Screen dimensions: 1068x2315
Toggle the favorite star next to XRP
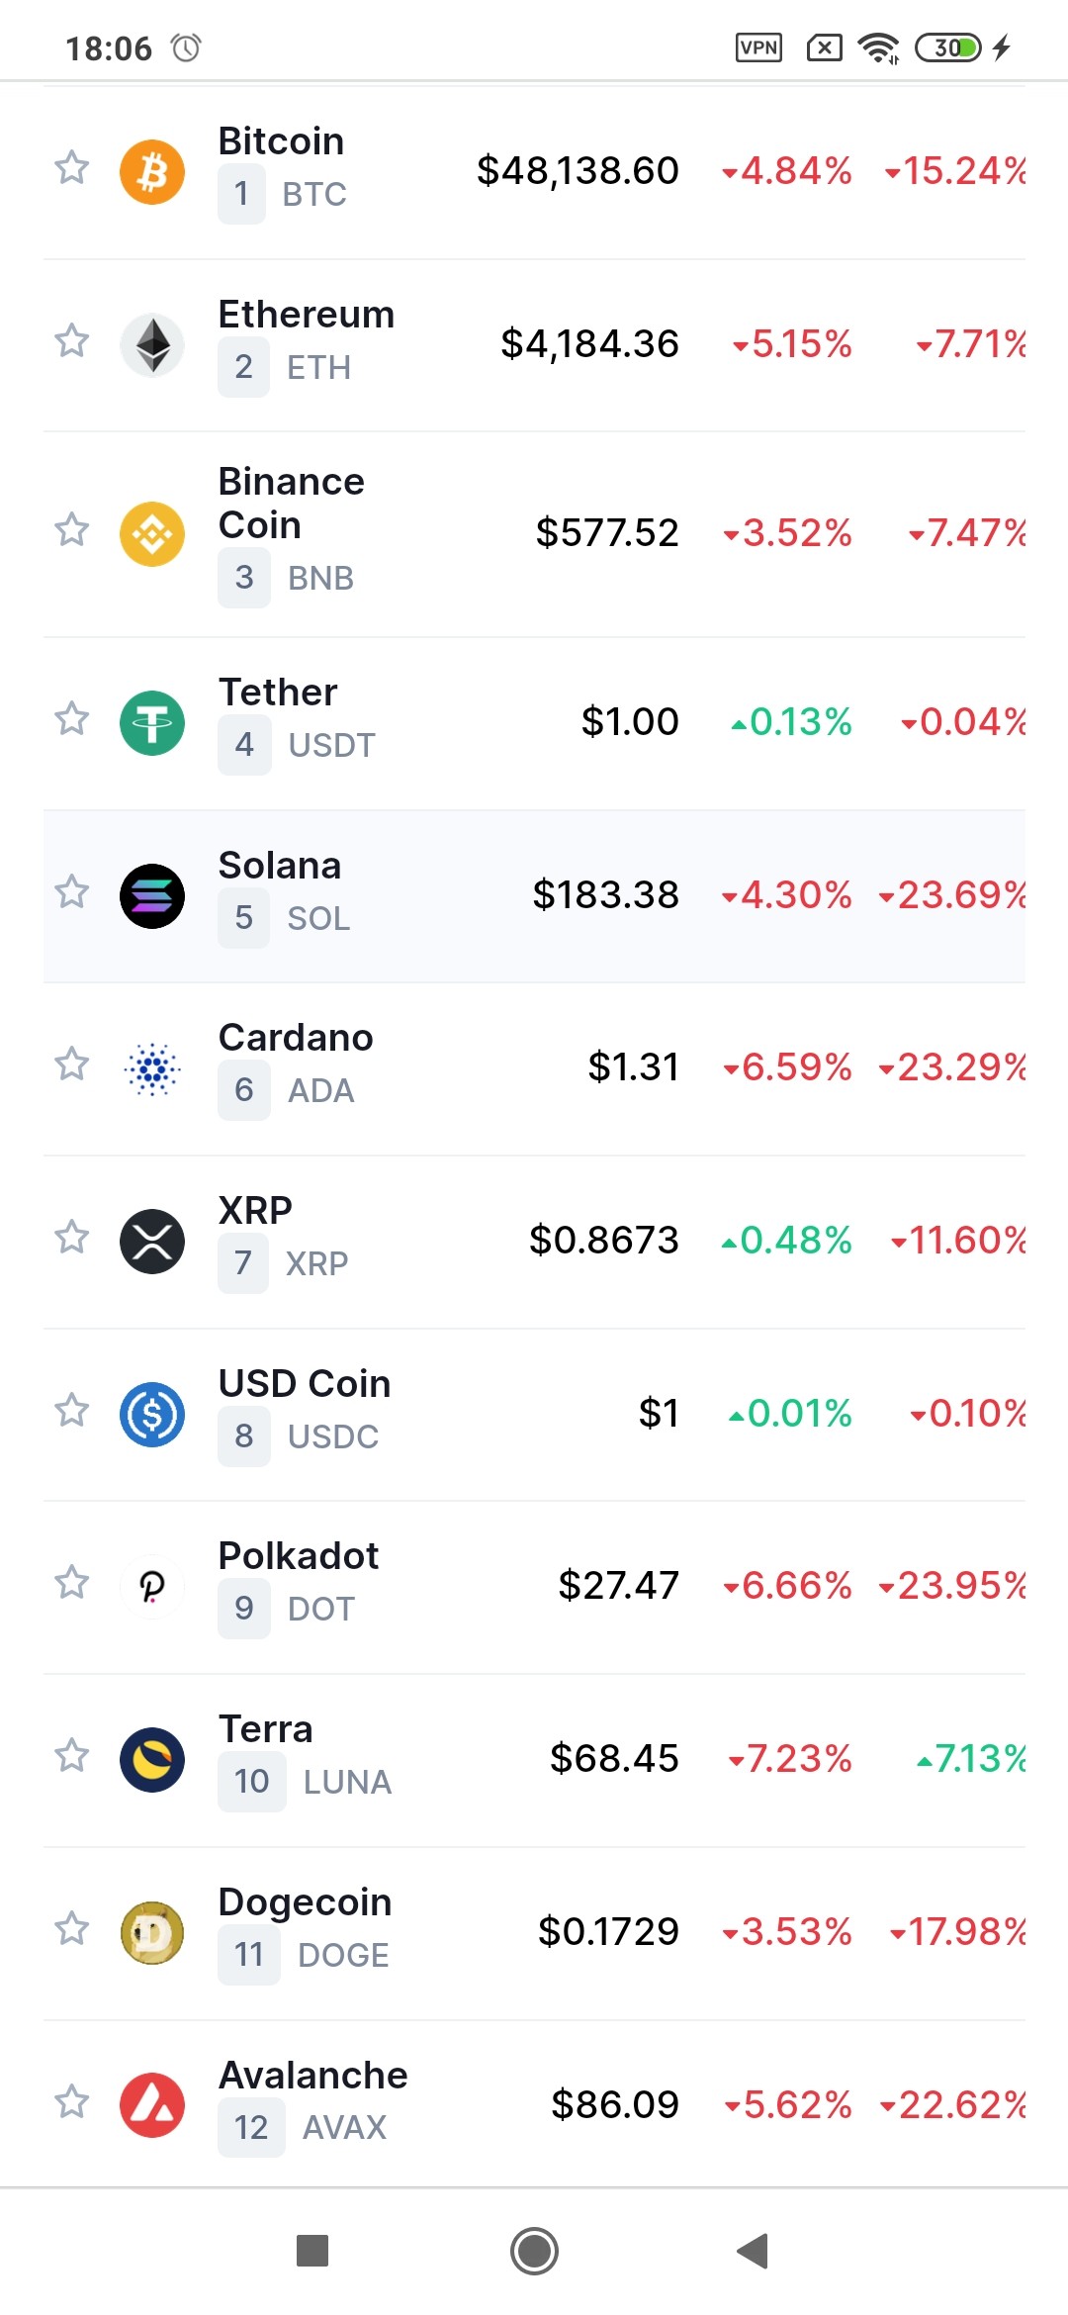(x=71, y=1237)
